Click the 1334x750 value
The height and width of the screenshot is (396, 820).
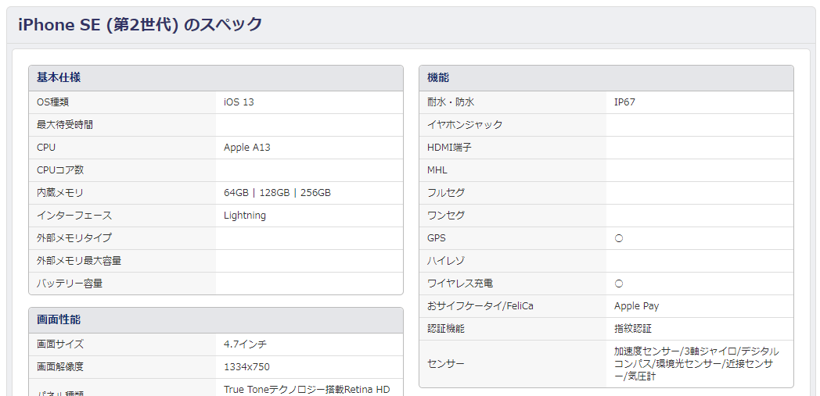point(246,367)
